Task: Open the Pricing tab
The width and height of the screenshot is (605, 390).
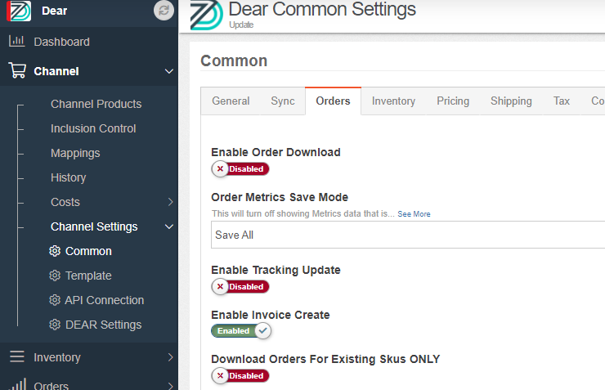Action: click(x=453, y=101)
